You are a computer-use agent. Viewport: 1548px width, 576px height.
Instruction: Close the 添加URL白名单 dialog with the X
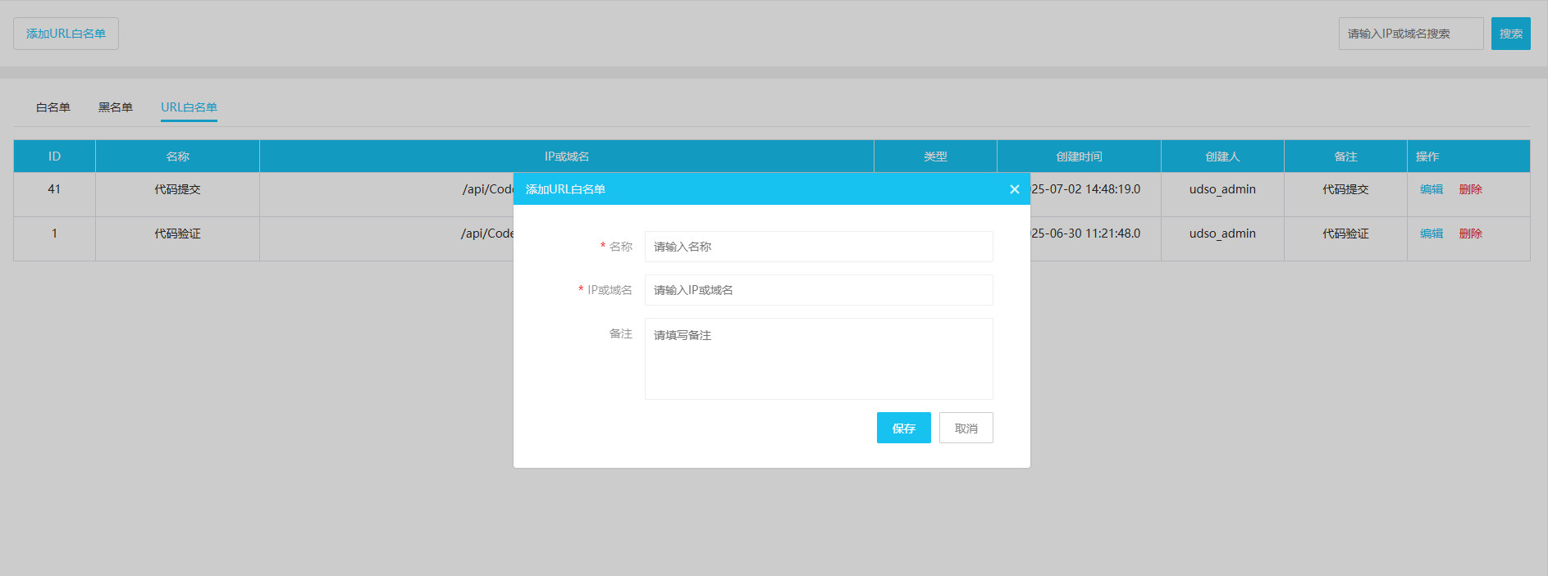[1014, 189]
